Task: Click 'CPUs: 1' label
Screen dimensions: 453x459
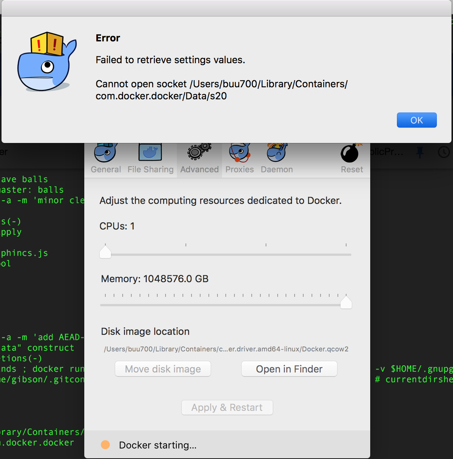Action: click(x=117, y=226)
